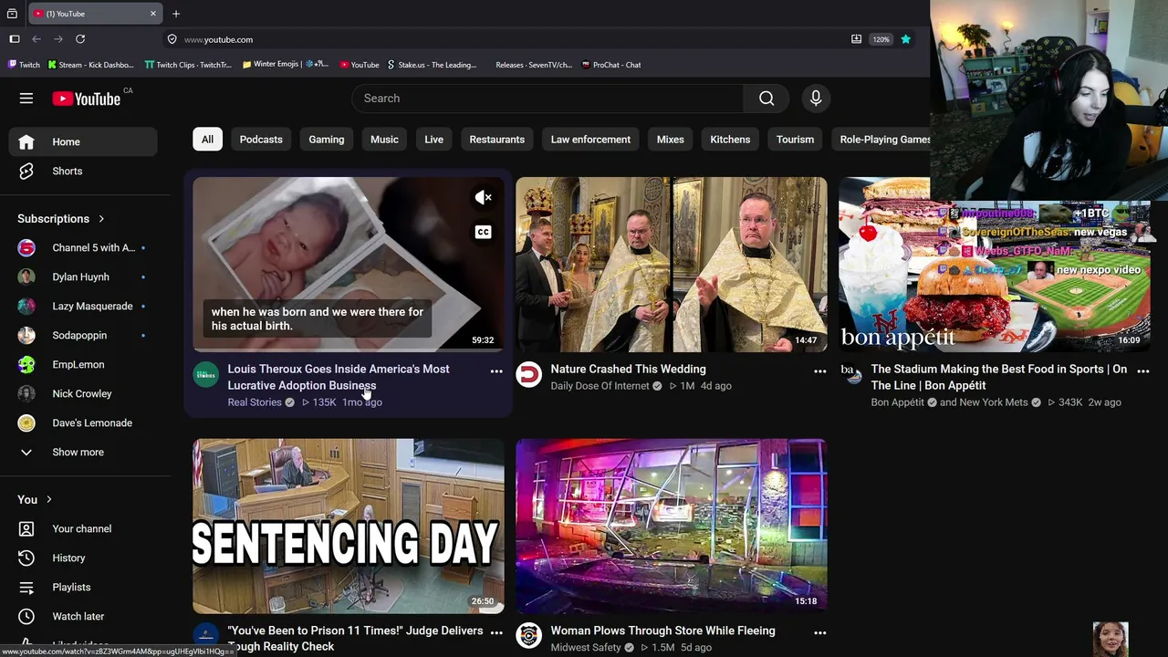This screenshot has height=657, width=1168.
Task: Toggle mute on the Louis Theroux preview
Action: pos(484,197)
